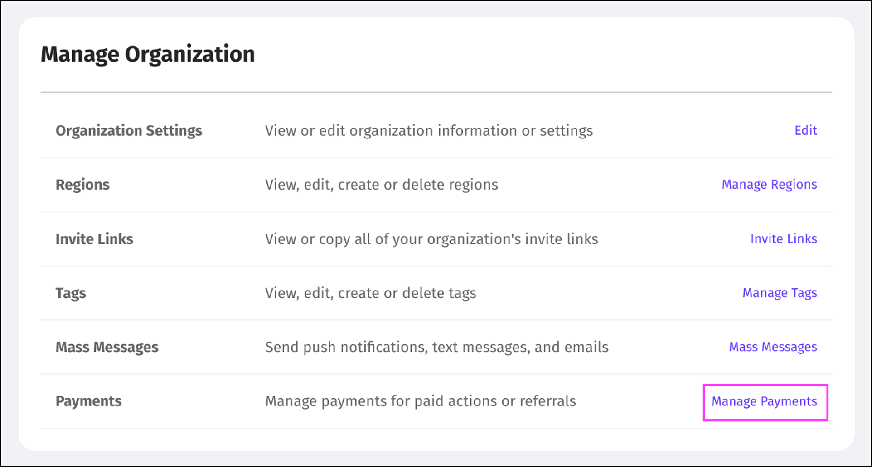Open the highlighted Manage Payments link
This screenshot has height=467, width=872.
[x=764, y=401]
